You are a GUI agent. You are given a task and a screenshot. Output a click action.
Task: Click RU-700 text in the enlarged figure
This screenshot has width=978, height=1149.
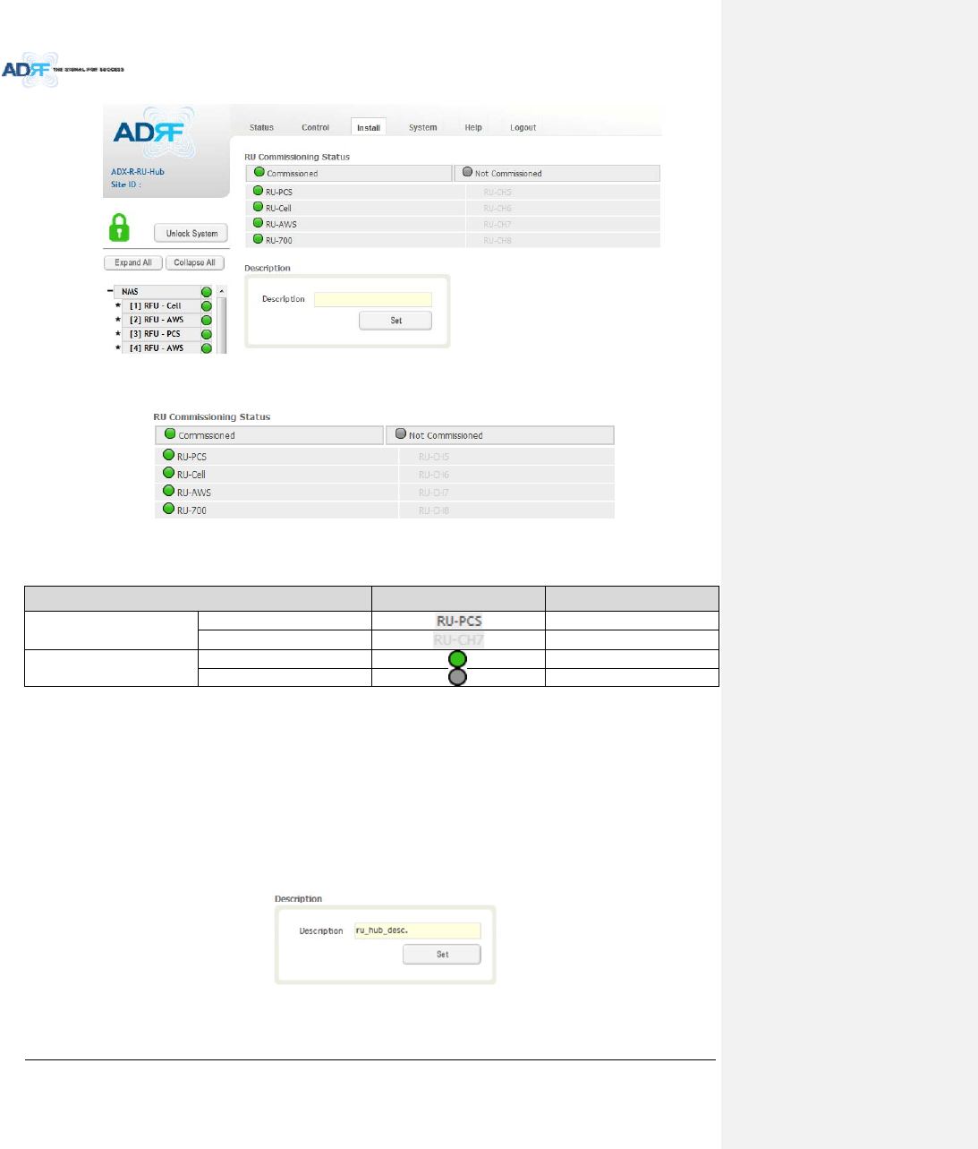191,510
